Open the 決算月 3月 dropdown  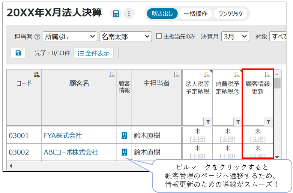[235, 36]
